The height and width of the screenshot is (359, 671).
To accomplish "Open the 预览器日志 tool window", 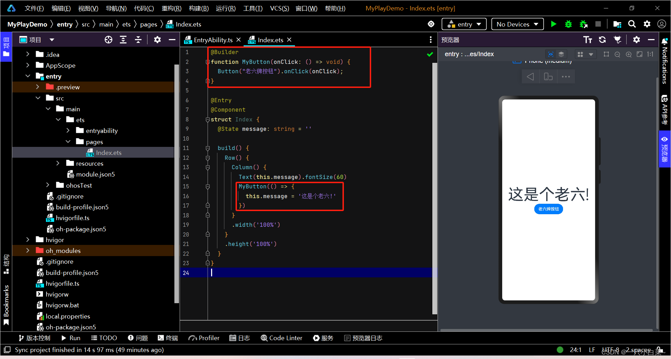I will (x=363, y=338).
